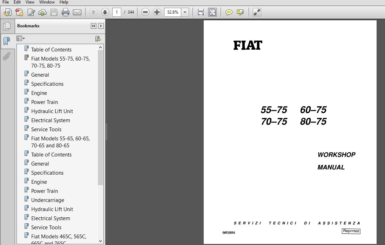Click the Highlight text tool icon
This screenshot has height=245, width=385.
point(240,12)
